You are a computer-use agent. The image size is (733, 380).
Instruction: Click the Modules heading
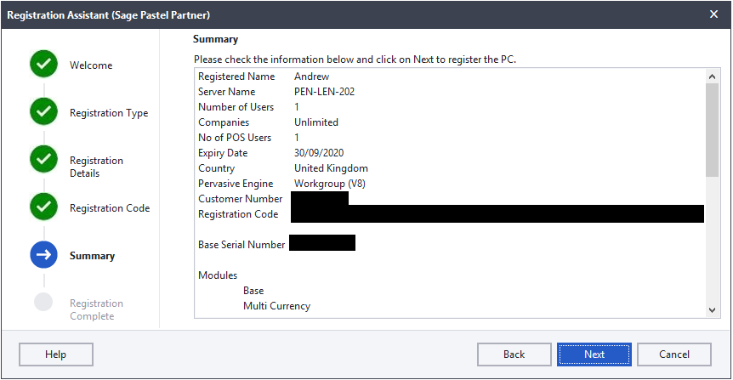(218, 275)
